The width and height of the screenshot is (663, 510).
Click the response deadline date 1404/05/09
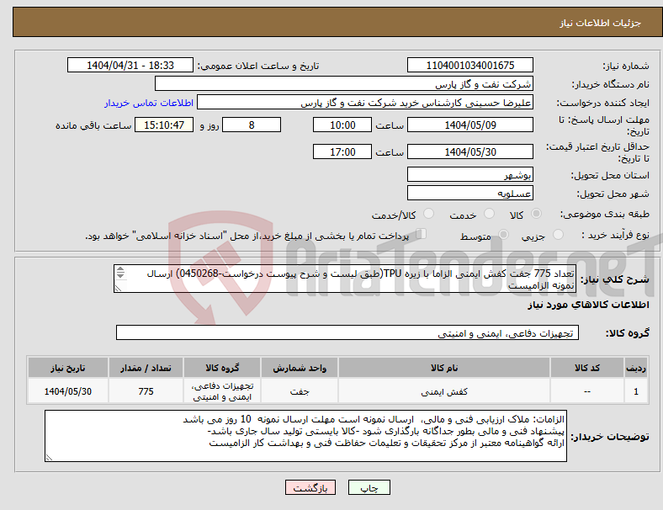click(x=469, y=125)
